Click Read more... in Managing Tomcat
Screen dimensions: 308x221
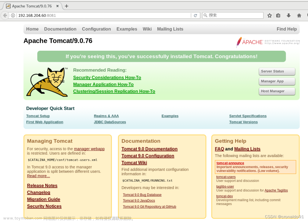(x=38, y=176)
